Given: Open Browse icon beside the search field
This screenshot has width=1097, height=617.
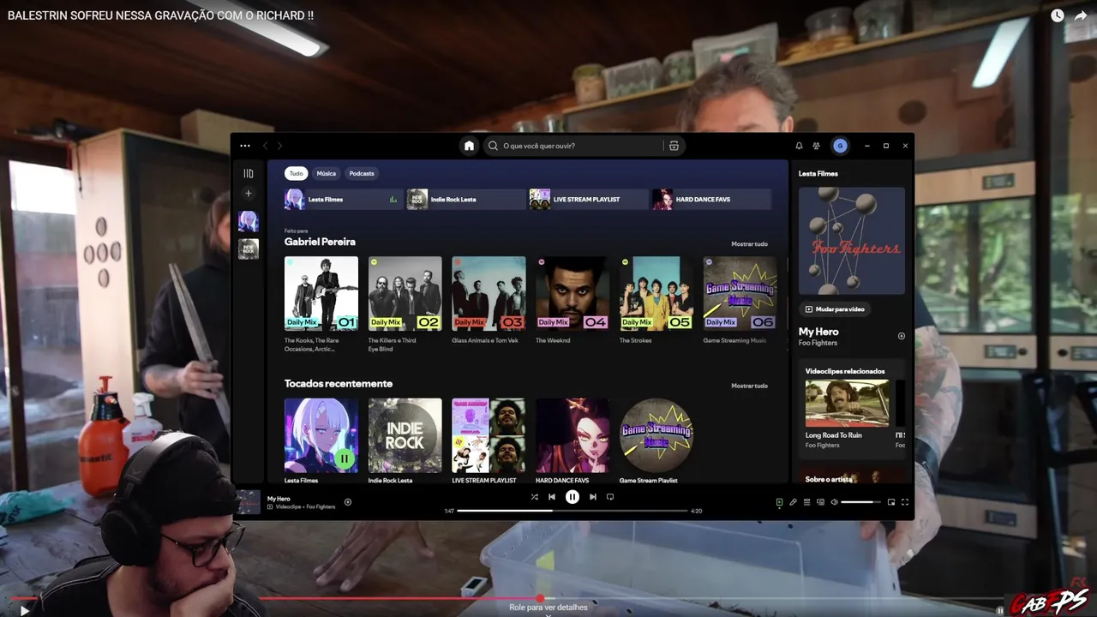Looking at the screenshot, I should tap(674, 146).
